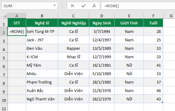The image size is (175, 111).
Task: Select birth date 26/2/1979
Action: [102, 99]
